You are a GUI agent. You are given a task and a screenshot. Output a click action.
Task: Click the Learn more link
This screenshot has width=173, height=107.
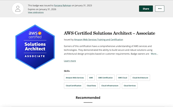pos(70,61)
